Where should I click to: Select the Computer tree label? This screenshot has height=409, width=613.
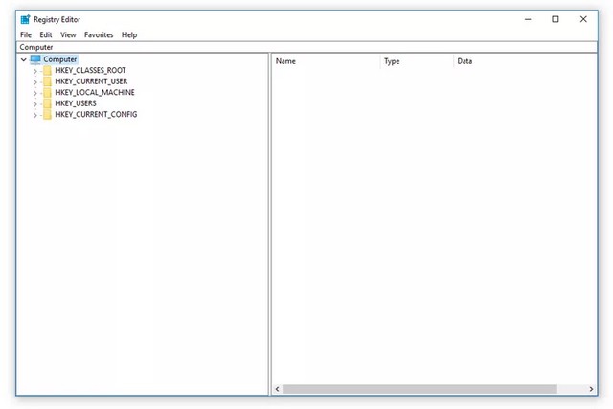[60, 59]
